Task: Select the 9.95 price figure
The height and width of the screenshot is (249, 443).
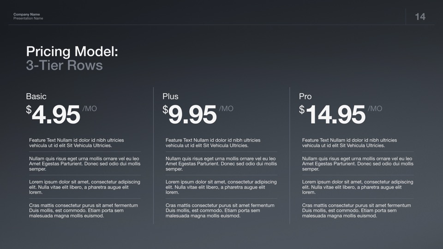Action: [x=192, y=115]
